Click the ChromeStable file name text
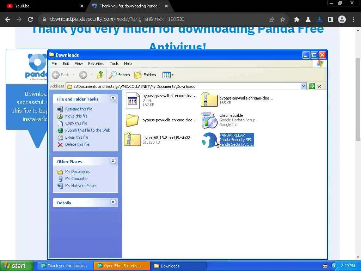361x271 pixels. pyautogui.click(x=231, y=115)
